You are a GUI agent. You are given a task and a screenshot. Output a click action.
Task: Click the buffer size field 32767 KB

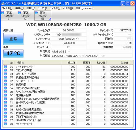point(123,30)
